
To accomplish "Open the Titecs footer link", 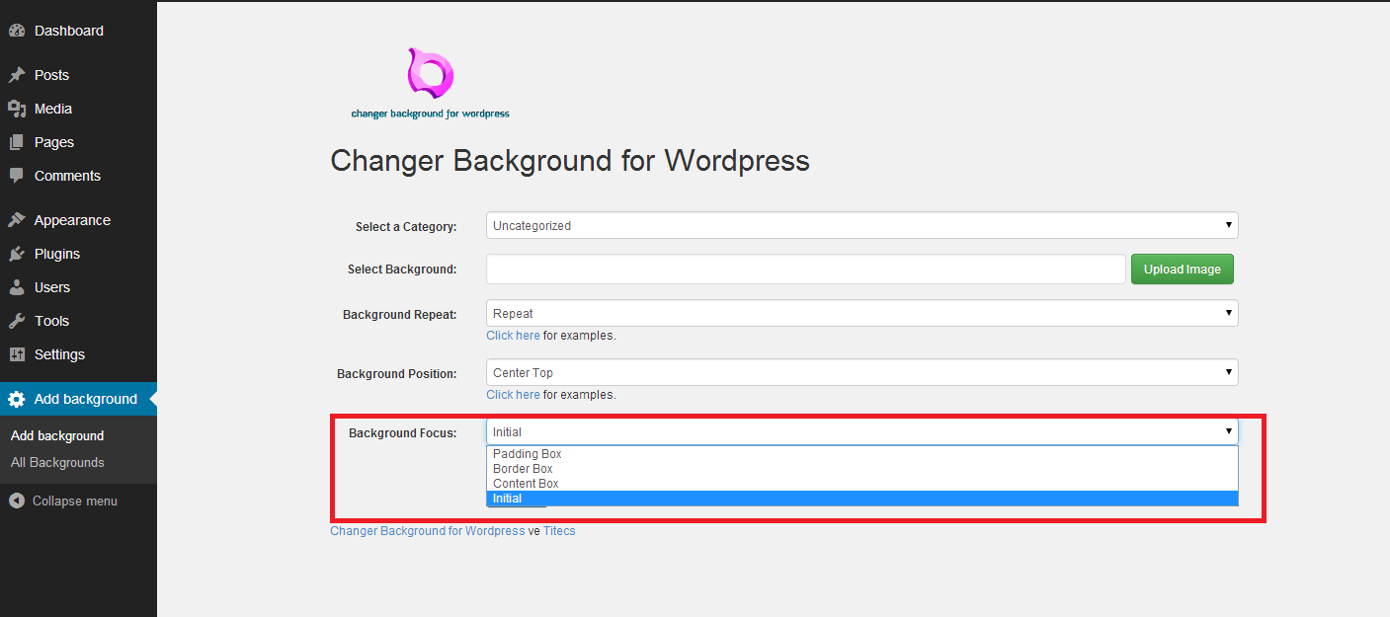I will coord(559,531).
